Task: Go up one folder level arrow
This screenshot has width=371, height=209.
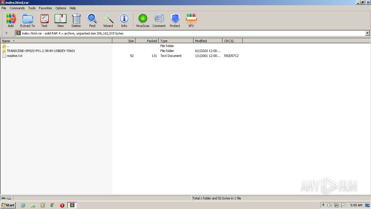Action: coord(6,33)
